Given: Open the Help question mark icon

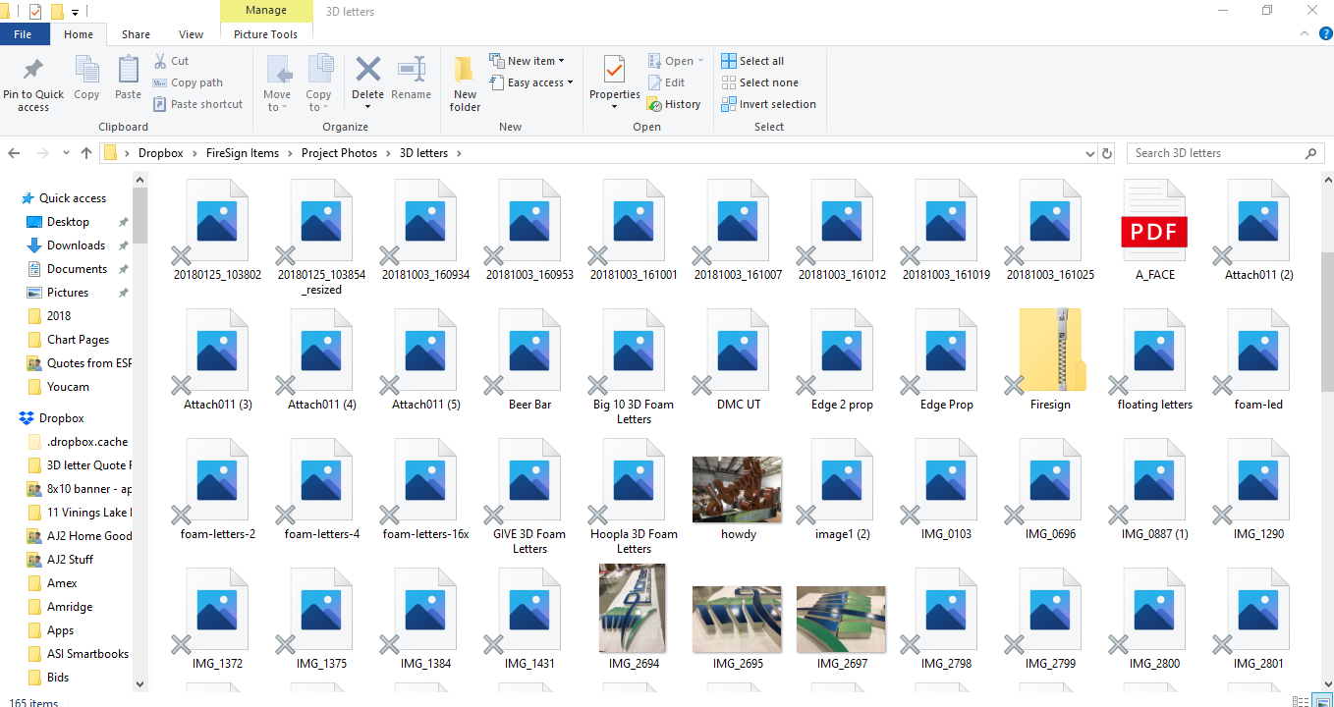Looking at the screenshot, I should [1325, 33].
